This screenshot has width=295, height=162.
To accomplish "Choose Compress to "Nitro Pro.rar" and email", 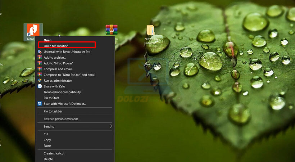I will (x=69, y=75).
